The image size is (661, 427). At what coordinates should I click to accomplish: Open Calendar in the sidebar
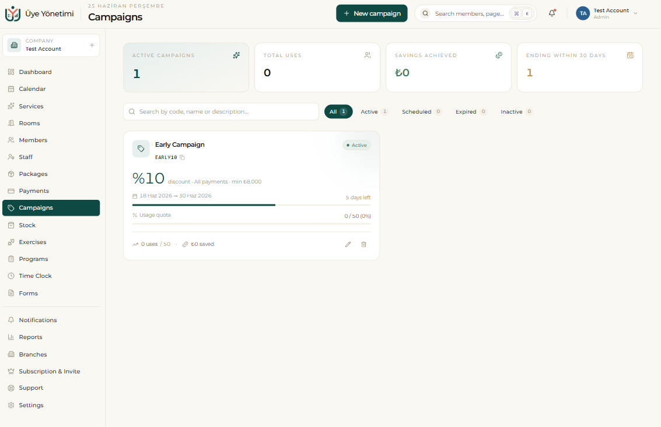click(51, 89)
